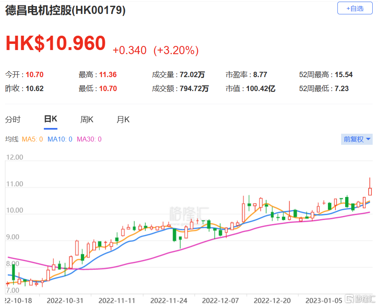Screen dimensions: 378x306
Task: Click the MA10 moving average label
Action: click(60, 139)
